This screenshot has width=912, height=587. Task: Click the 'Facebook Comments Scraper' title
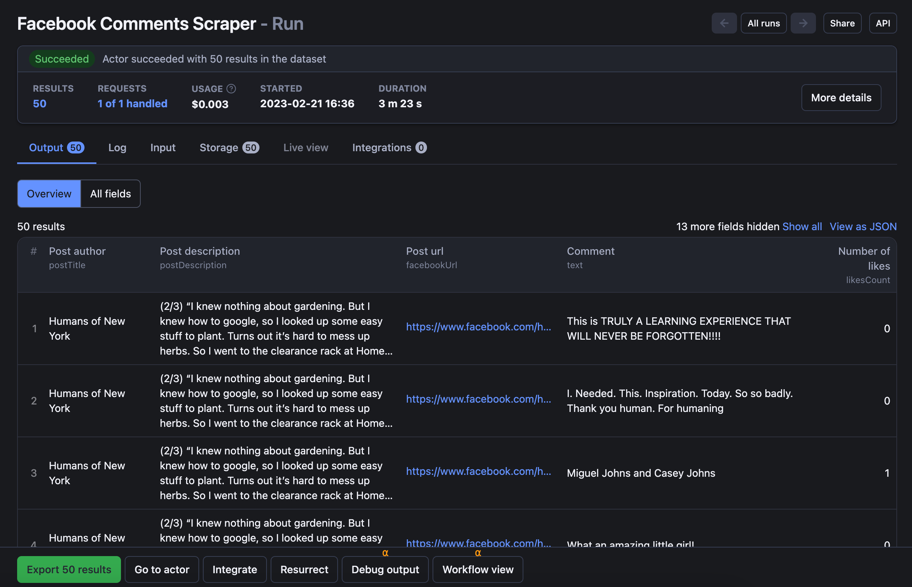coord(137,23)
